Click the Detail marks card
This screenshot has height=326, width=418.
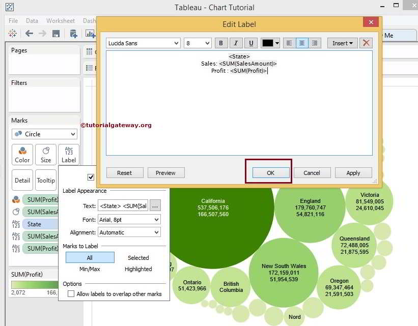click(22, 181)
